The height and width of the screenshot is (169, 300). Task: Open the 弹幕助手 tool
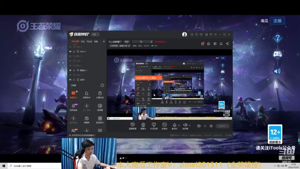click(x=73, y=95)
